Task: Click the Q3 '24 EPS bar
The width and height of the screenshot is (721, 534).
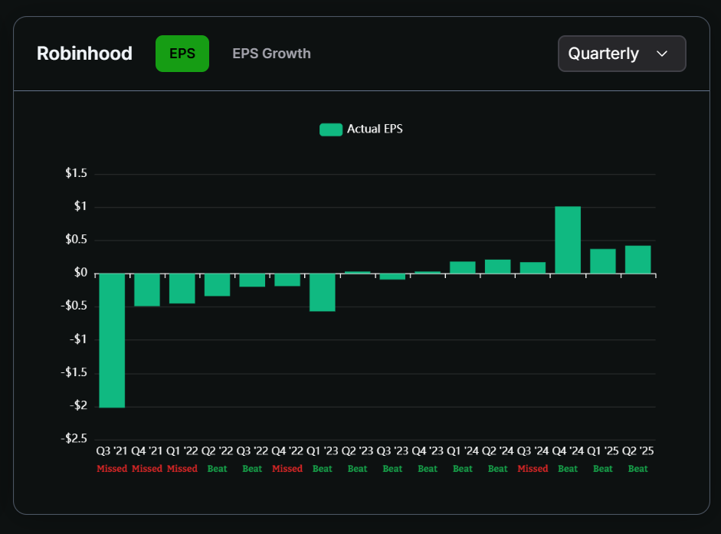Action: click(533, 267)
